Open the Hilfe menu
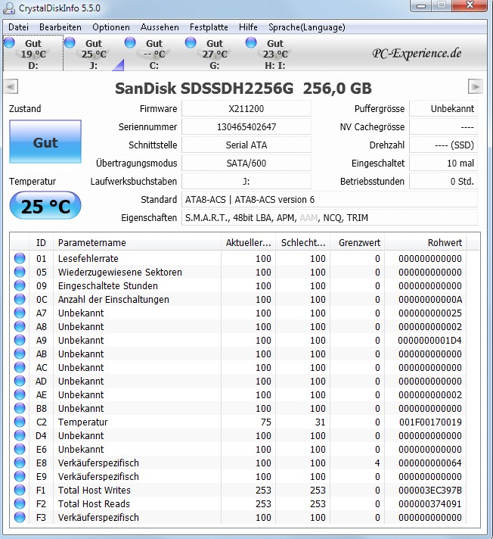Screen dimensions: 493x539 pyautogui.click(x=248, y=27)
